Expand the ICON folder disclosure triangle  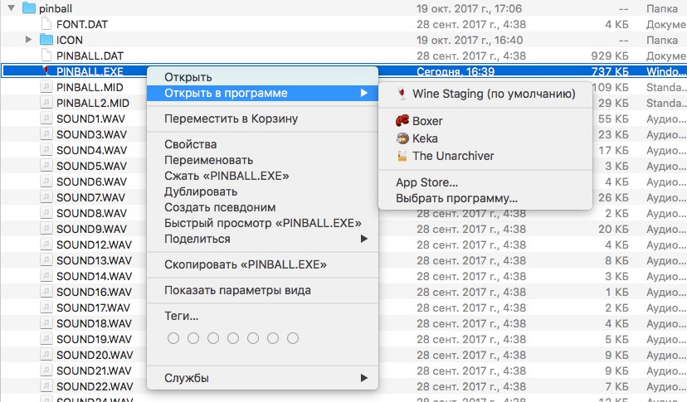pos(28,40)
